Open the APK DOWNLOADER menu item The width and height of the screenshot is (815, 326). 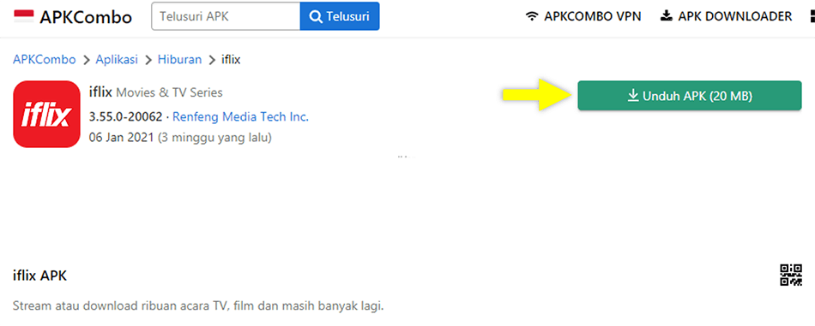pos(726,16)
